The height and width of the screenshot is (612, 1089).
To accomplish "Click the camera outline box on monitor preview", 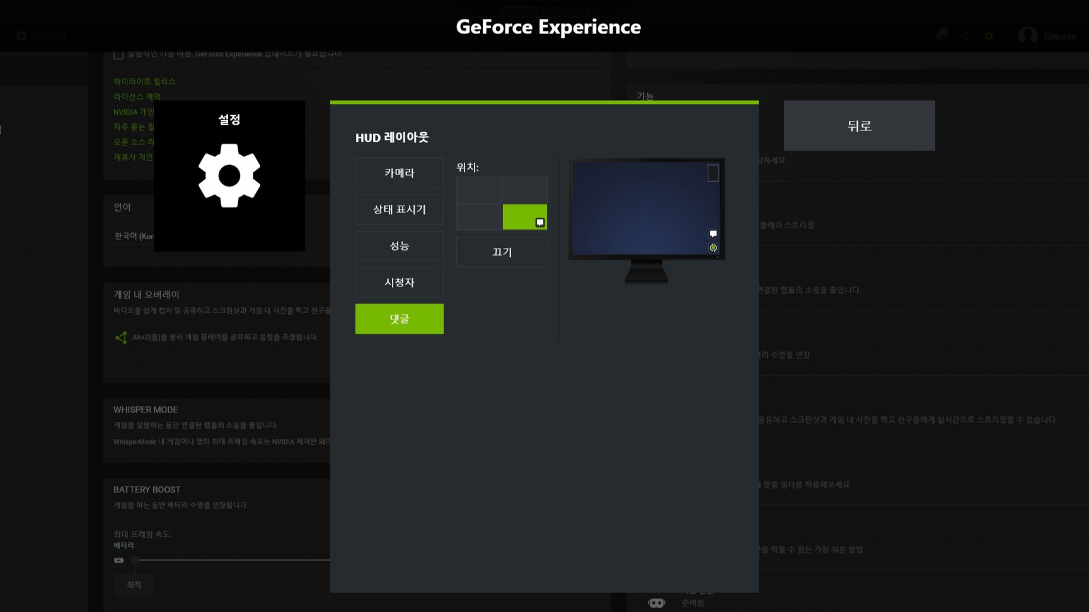I will (x=713, y=173).
